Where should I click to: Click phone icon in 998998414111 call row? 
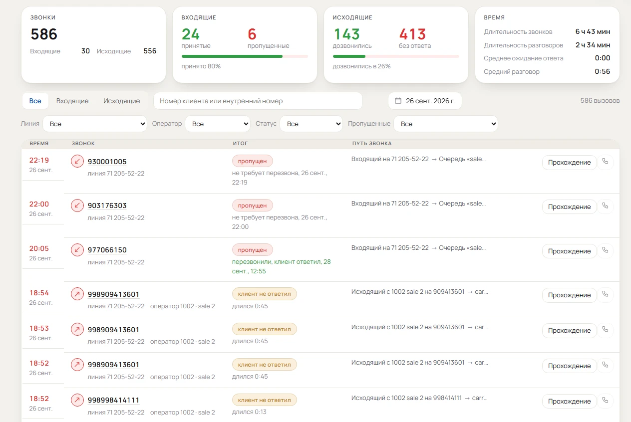coord(606,401)
